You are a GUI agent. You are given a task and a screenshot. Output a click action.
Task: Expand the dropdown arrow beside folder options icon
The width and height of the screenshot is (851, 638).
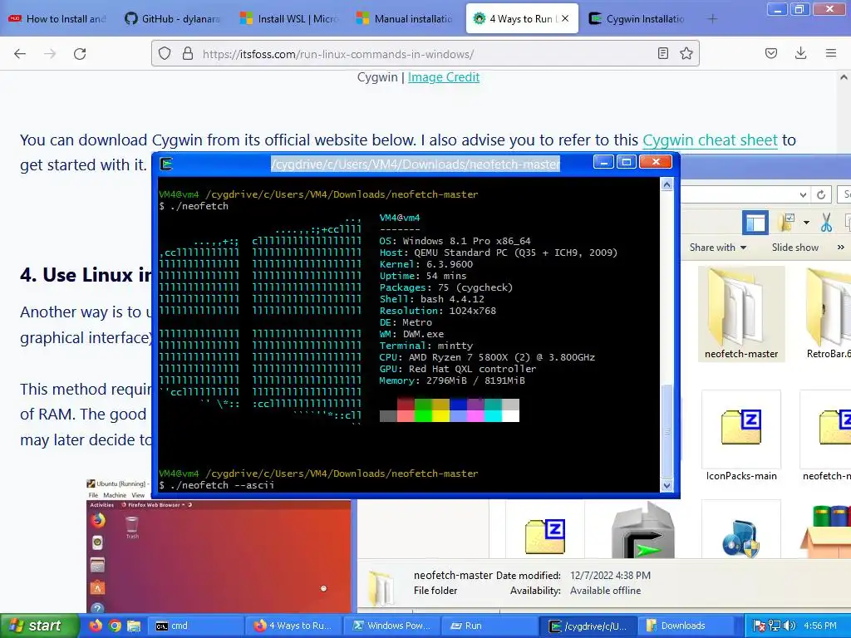click(806, 223)
